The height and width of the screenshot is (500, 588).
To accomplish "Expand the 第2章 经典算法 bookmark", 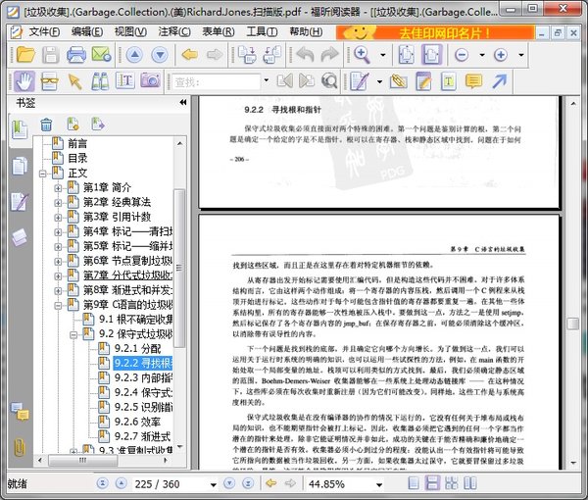I will tap(58, 203).
